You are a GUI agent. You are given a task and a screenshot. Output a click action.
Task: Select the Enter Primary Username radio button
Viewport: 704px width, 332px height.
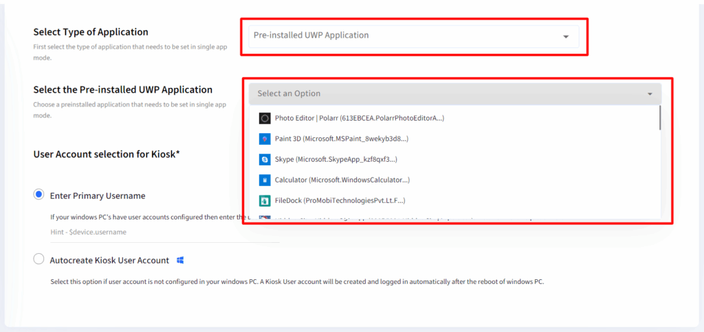39,195
